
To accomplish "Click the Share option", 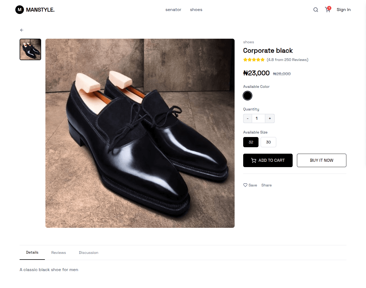I will (266, 185).
